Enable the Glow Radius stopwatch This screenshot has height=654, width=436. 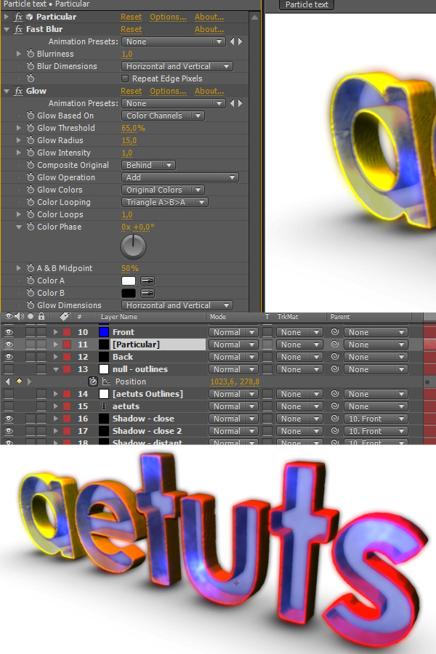pos(31,140)
